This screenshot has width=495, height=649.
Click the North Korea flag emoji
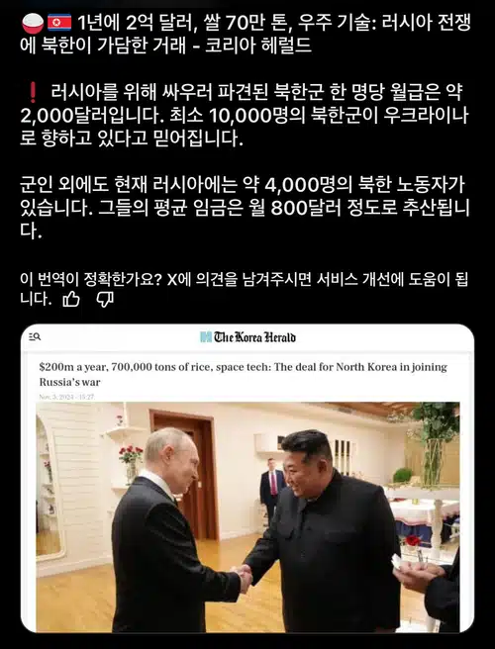[59, 23]
